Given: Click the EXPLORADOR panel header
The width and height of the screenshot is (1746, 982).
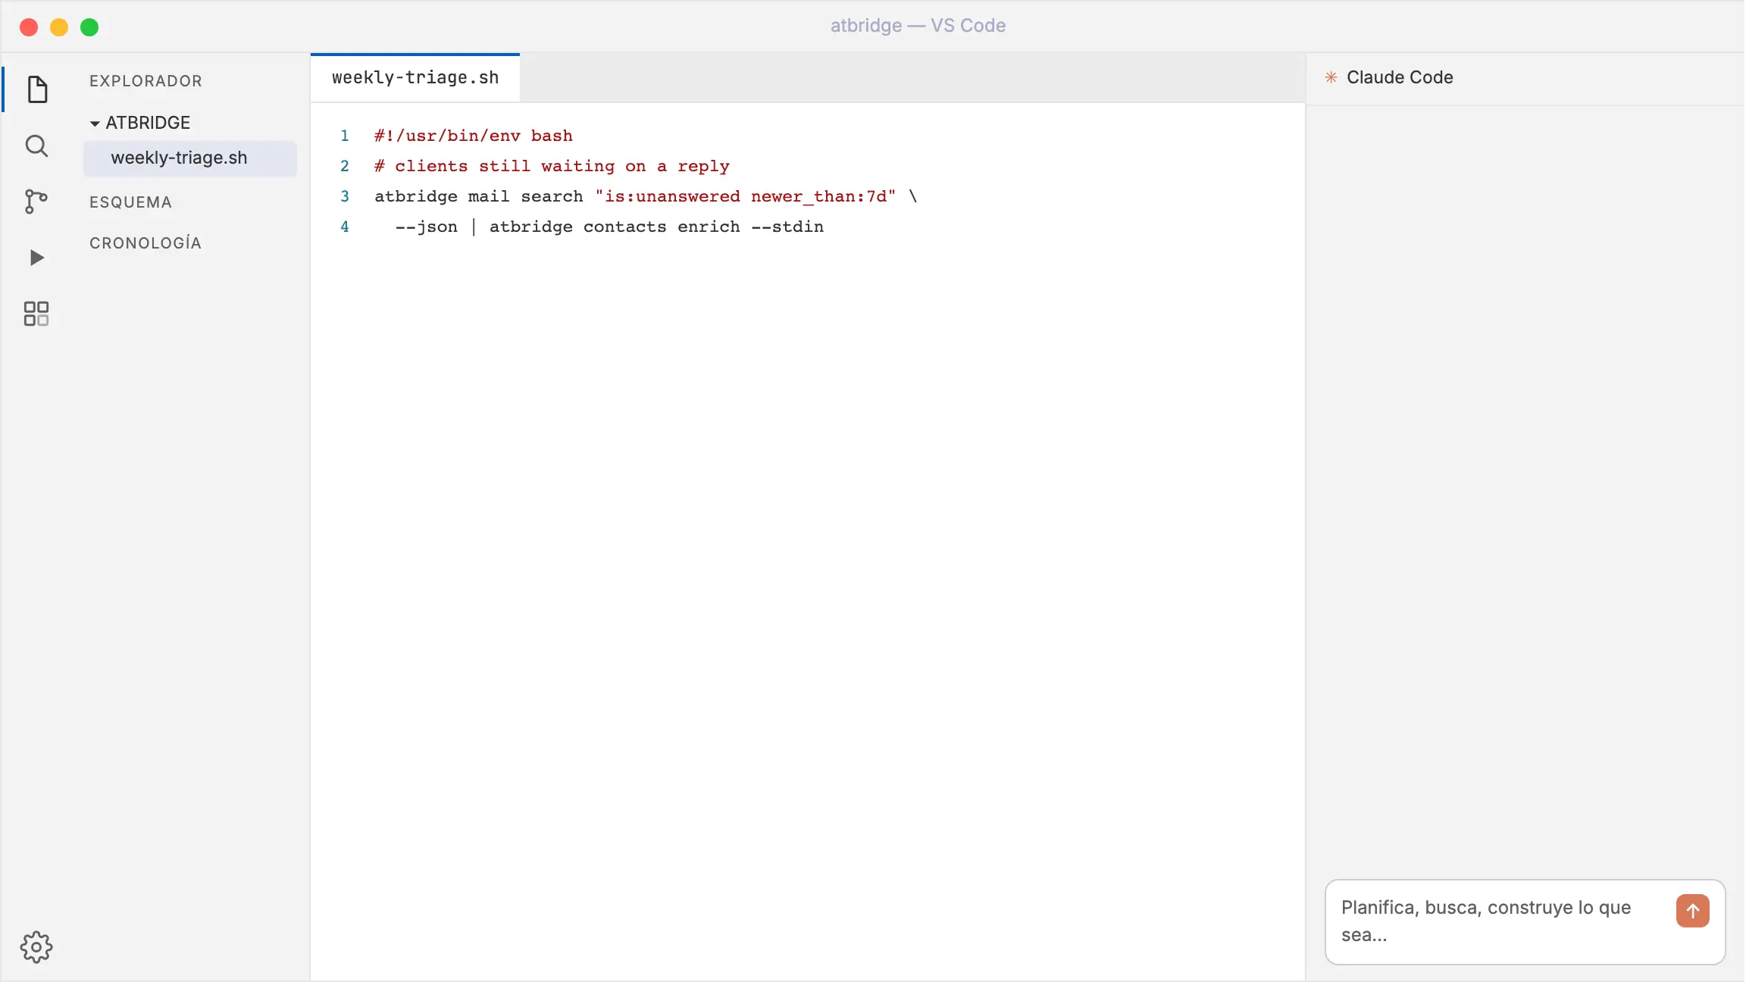Looking at the screenshot, I should 145,81.
